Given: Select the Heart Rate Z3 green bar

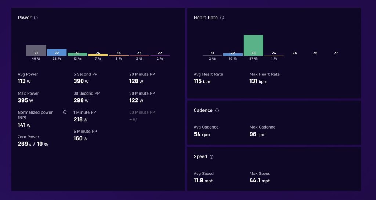Looking at the screenshot, I should [x=253, y=45].
